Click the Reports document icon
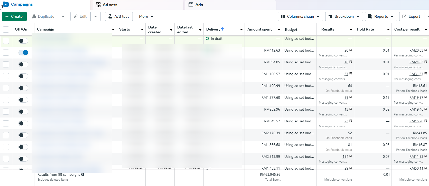The width and height of the screenshot is (429, 186). [370, 16]
